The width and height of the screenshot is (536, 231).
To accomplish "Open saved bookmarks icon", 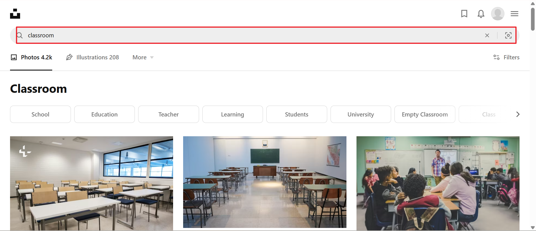I will coord(464,14).
